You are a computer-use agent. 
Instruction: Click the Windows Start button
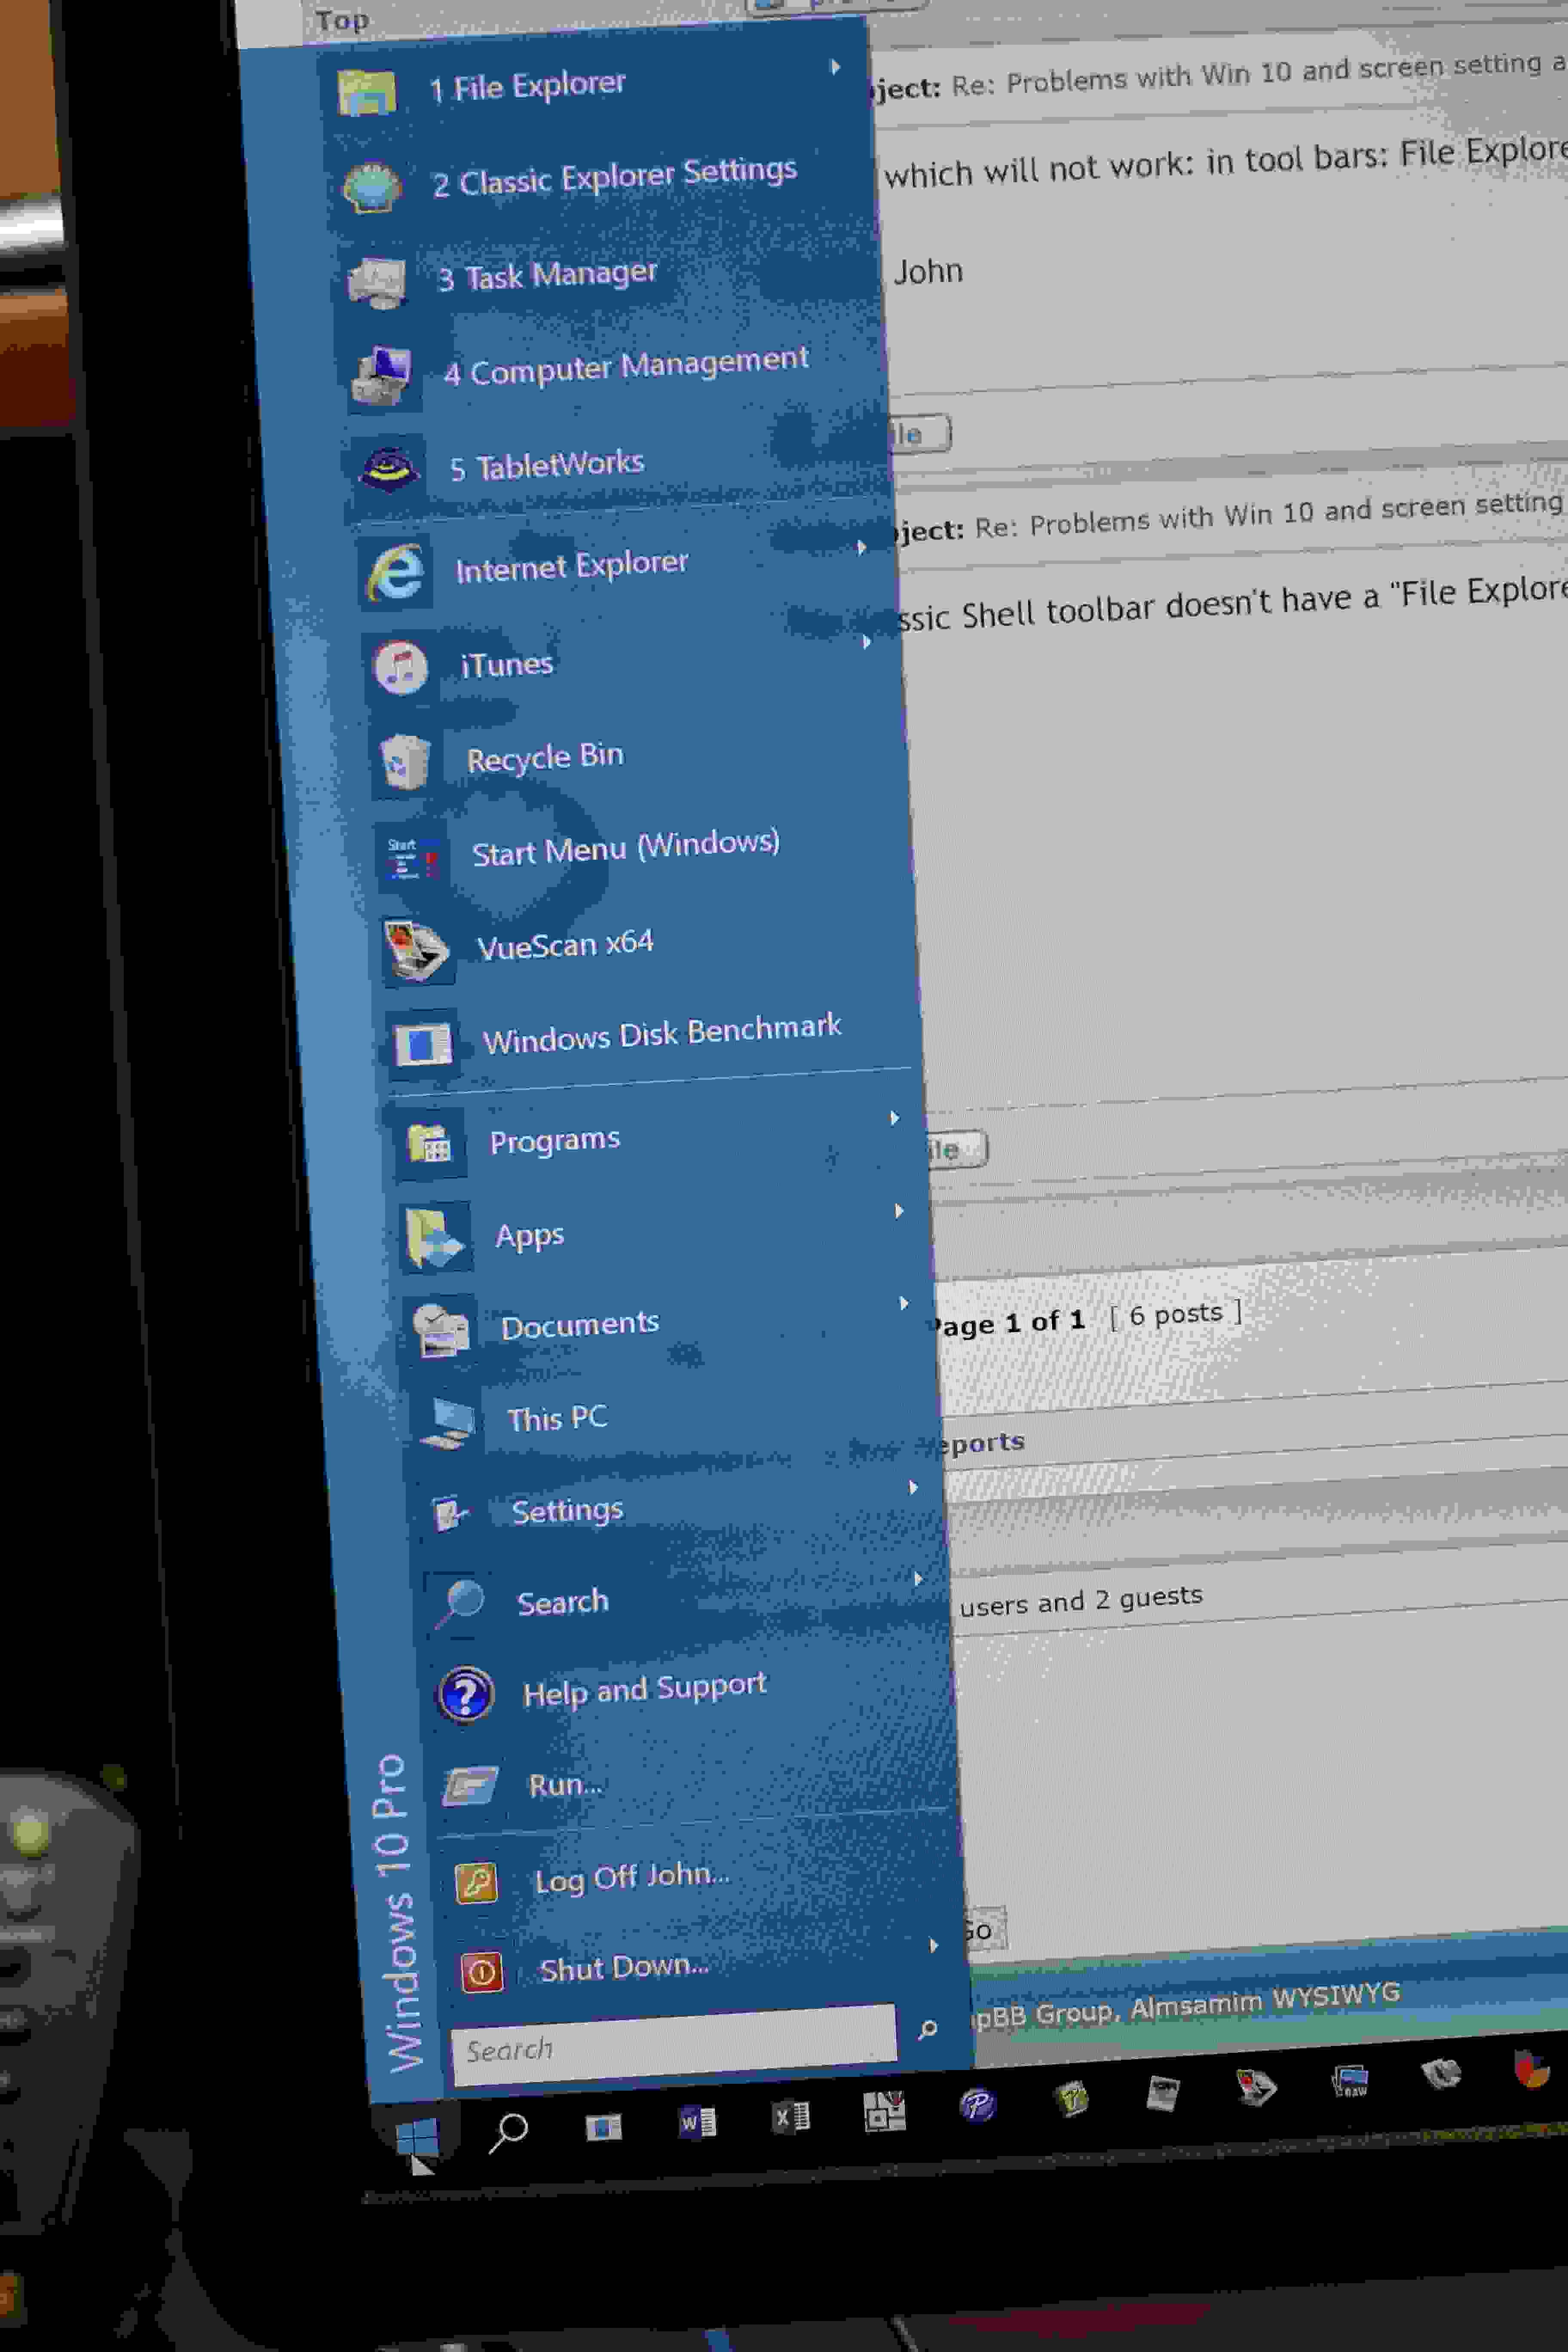[416, 2137]
